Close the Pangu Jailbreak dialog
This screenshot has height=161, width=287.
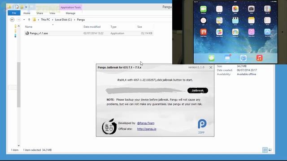[x=211, y=68]
